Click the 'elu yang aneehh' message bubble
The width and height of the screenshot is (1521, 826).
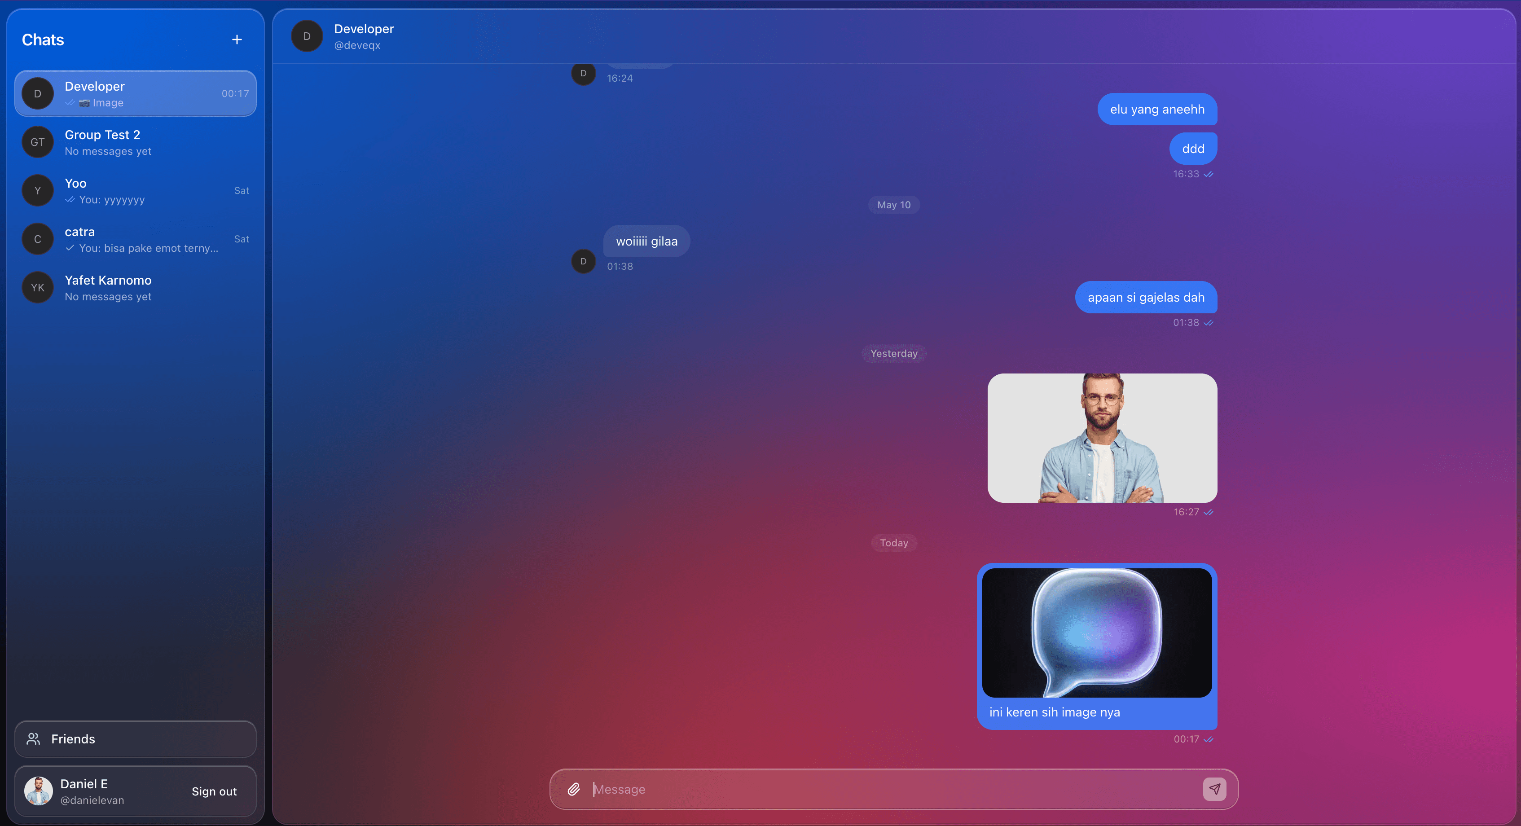(1157, 109)
